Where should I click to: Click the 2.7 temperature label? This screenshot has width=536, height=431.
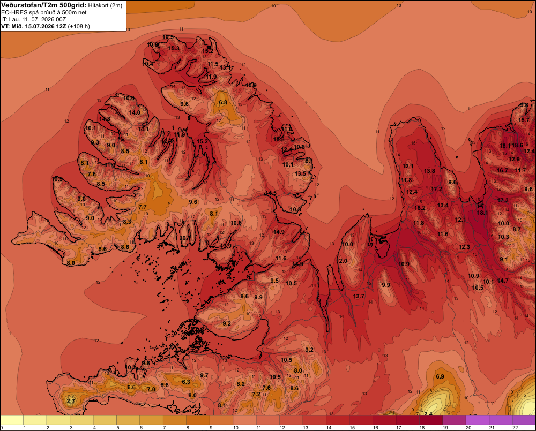tap(70, 401)
